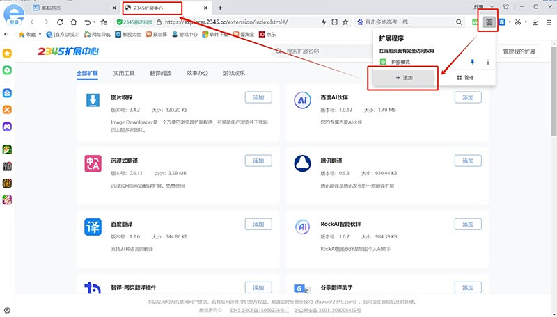Toggle pin for 护眼模式 extension
557x317 pixels.
pyautogui.click(x=473, y=62)
